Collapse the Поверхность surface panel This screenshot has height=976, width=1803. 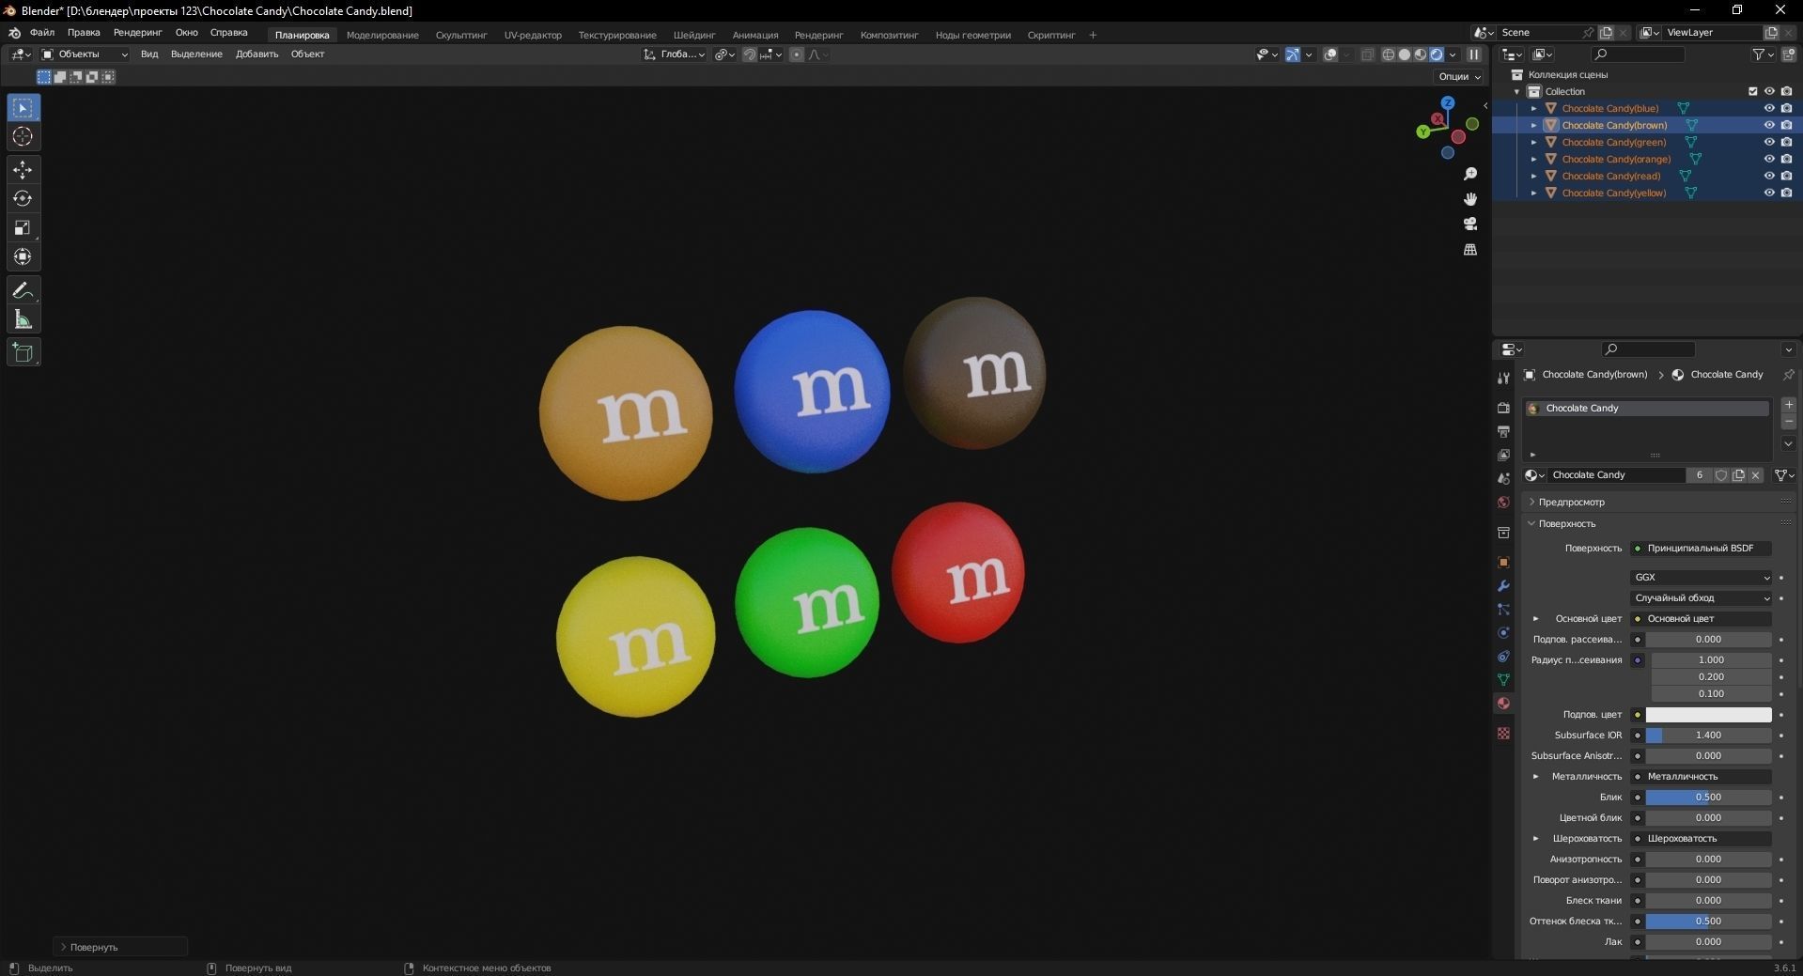click(1567, 523)
